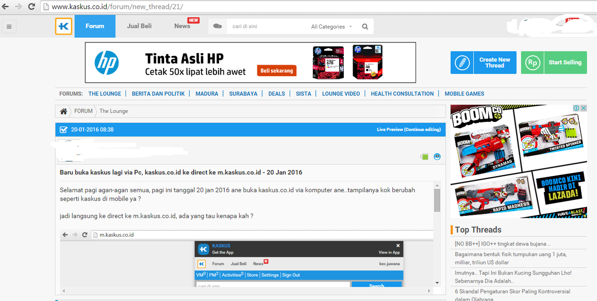
Task: Go to THE LOUNGE forum link
Action: [105, 94]
